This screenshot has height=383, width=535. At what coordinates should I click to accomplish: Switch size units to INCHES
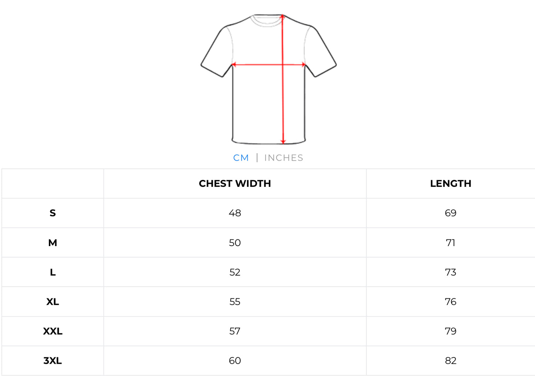tap(284, 158)
